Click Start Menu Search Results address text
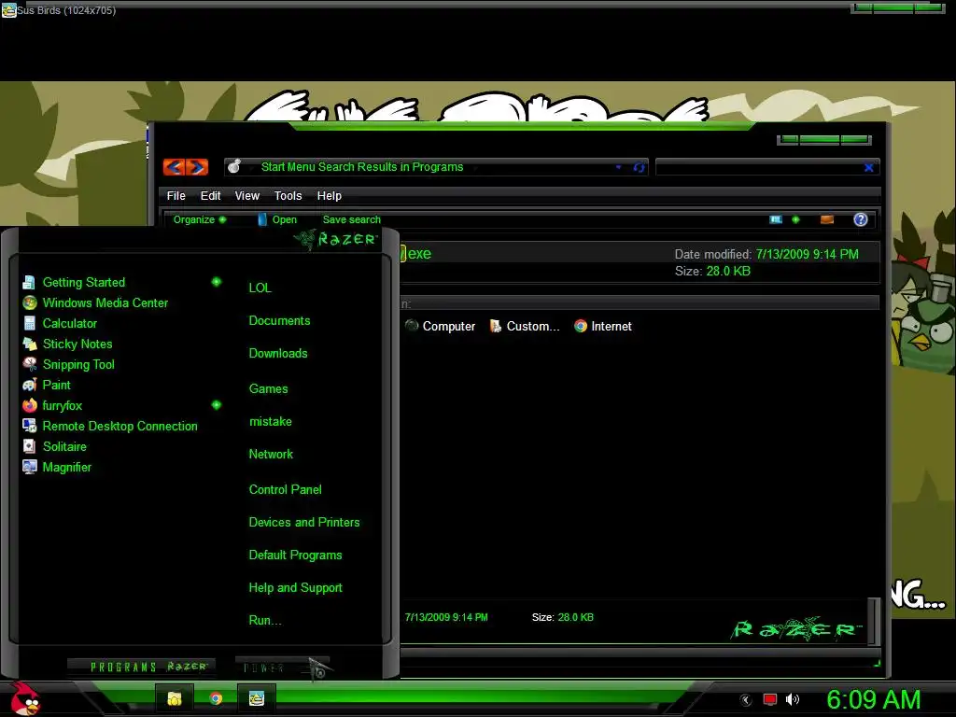 tap(362, 167)
